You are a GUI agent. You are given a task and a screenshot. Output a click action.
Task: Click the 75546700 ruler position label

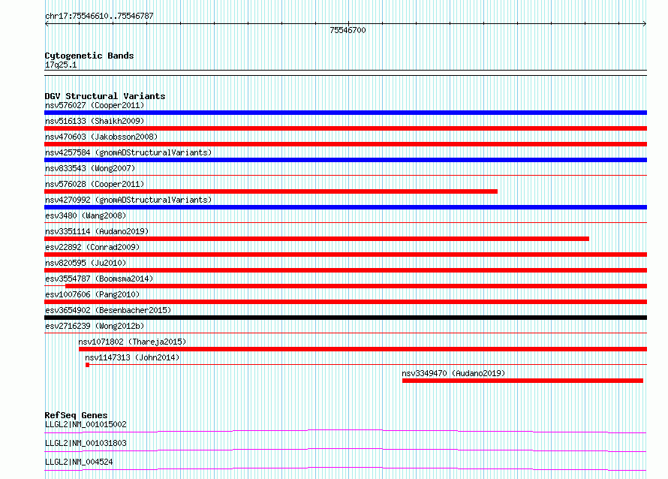(348, 30)
